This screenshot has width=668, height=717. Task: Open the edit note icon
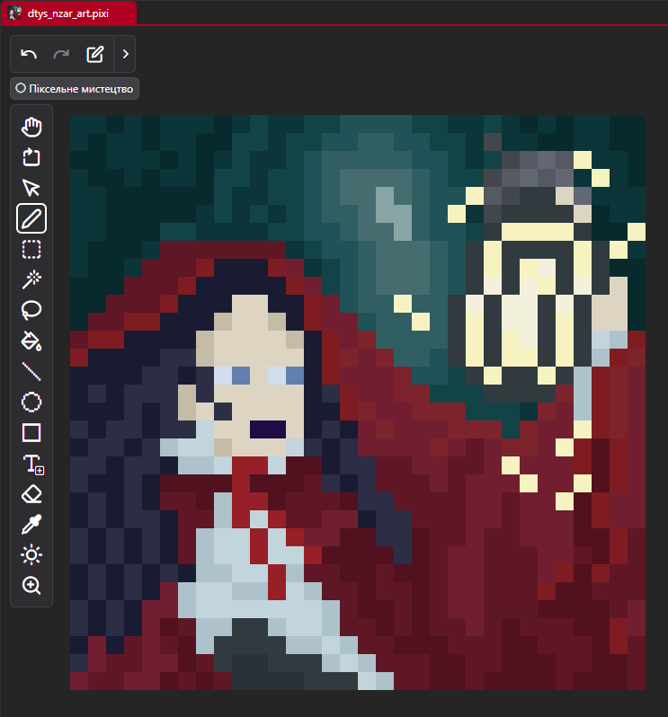pos(95,55)
